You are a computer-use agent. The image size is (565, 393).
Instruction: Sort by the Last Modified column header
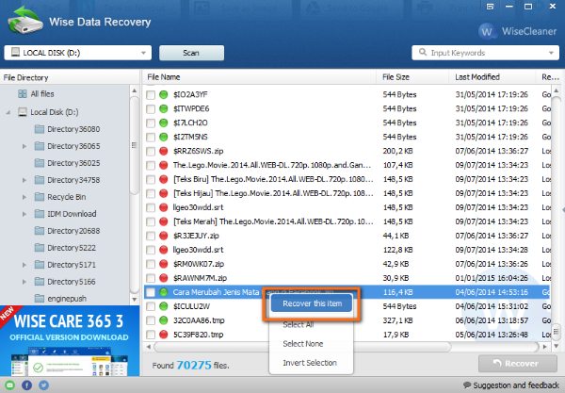tap(492, 77)
